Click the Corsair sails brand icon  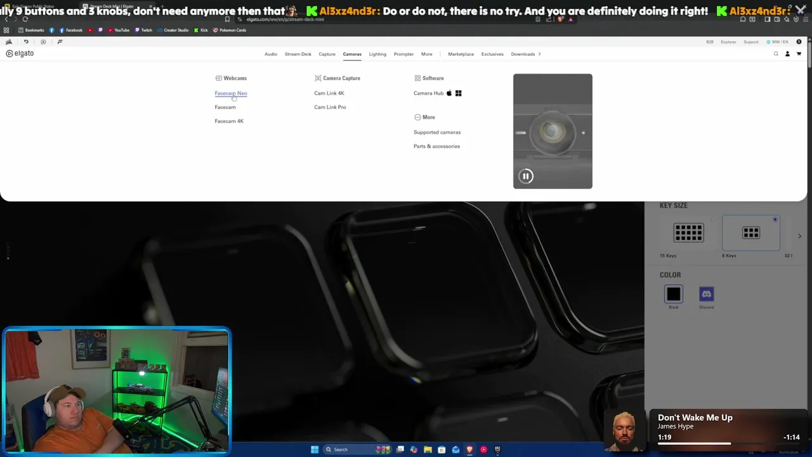9,42
